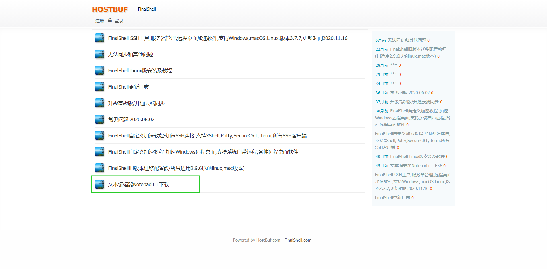Click icon beside 升级高级版/开通云端同步 in main list
This screenshot has width=547, height=269.
(x=99, y=103)
